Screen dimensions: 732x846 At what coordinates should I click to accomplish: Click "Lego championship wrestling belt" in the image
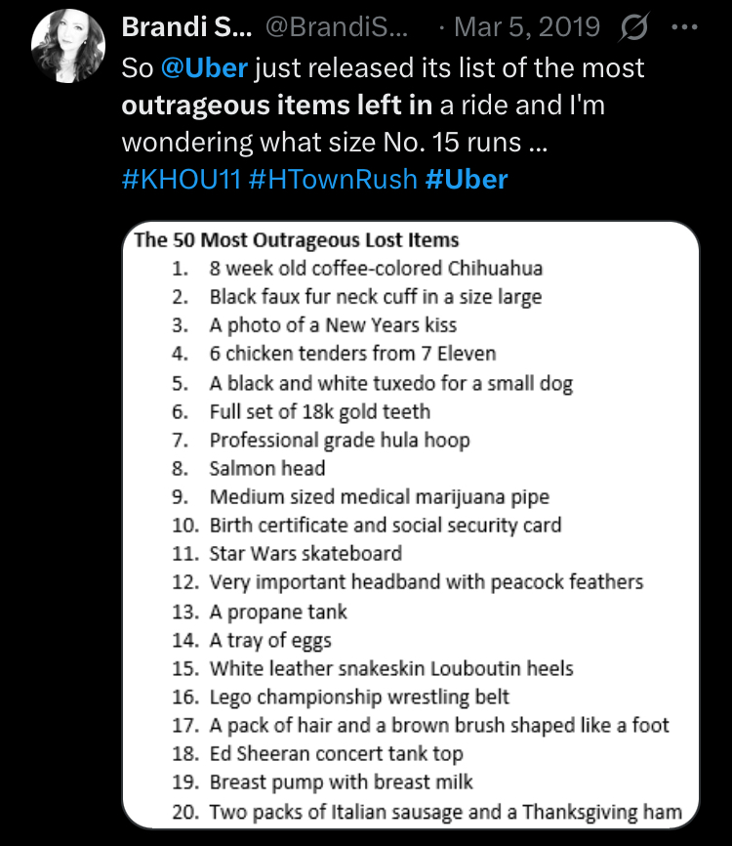coord(359,698)
